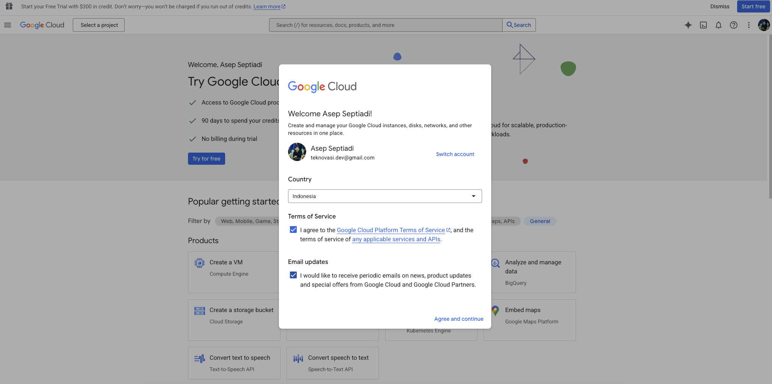
Task: Open the Create a storage bucket card
Action: click(x=233, y=320)
